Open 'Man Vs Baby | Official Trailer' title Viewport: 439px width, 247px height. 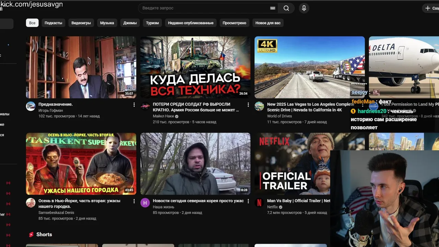pyautogui.click(x=299, y=201)
